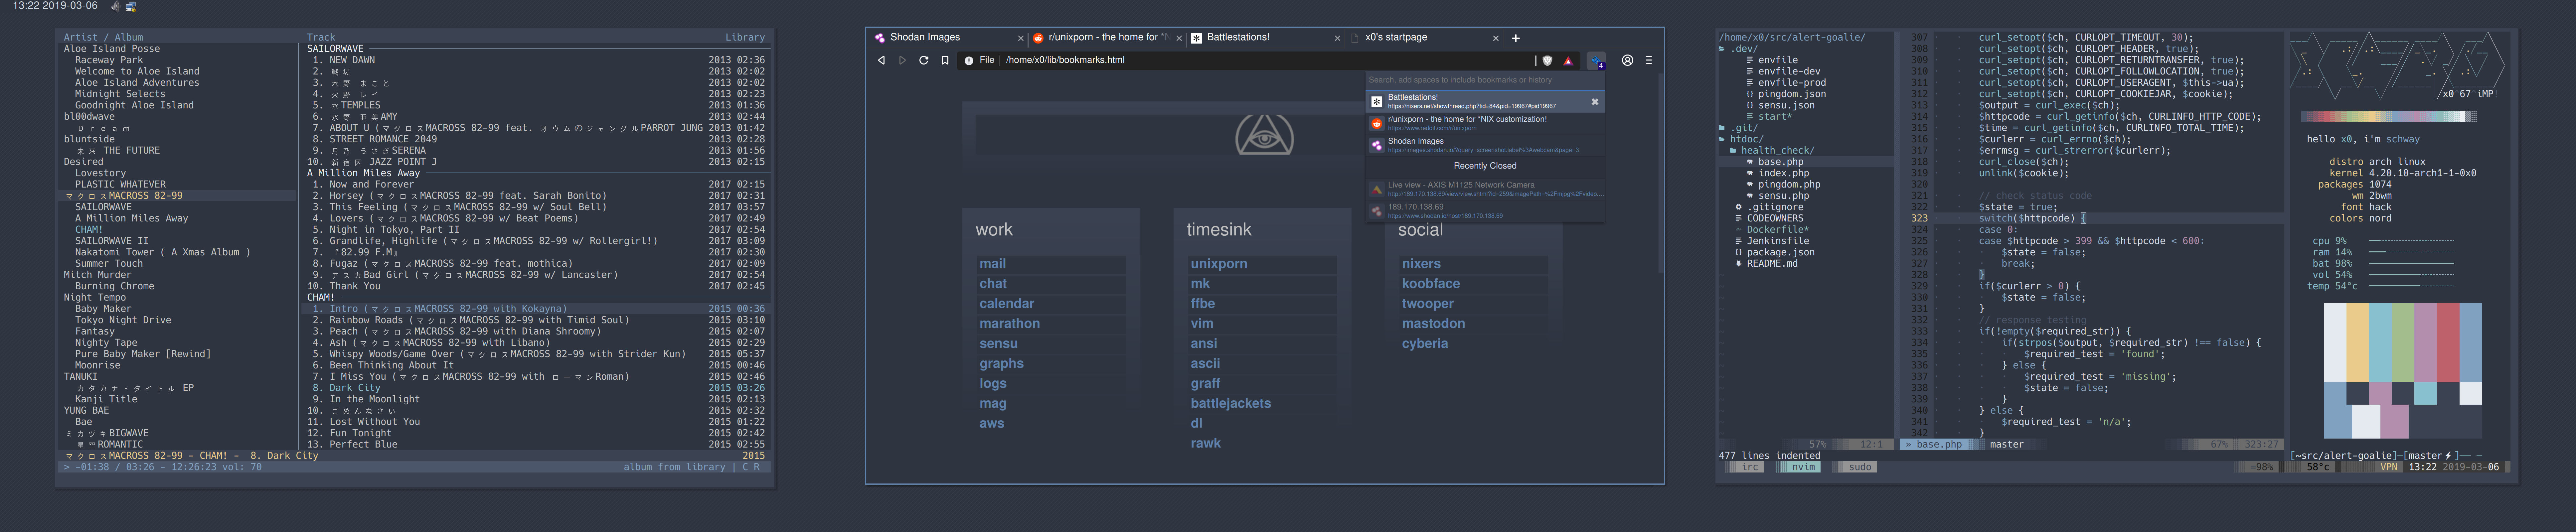2576x532 pixels.
Task: Click the bookmark icon in toolbar
Action: point(945,60)
